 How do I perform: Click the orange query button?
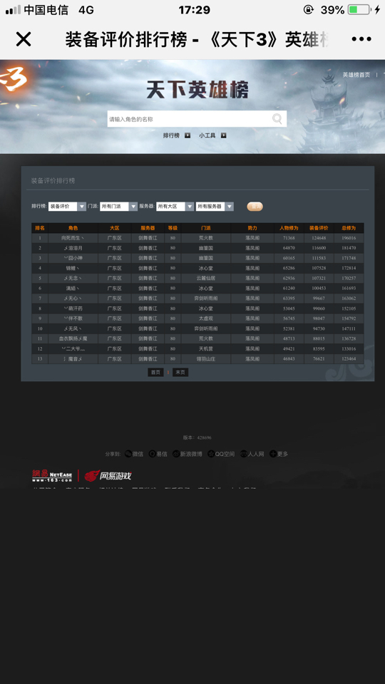coord(255,207)
